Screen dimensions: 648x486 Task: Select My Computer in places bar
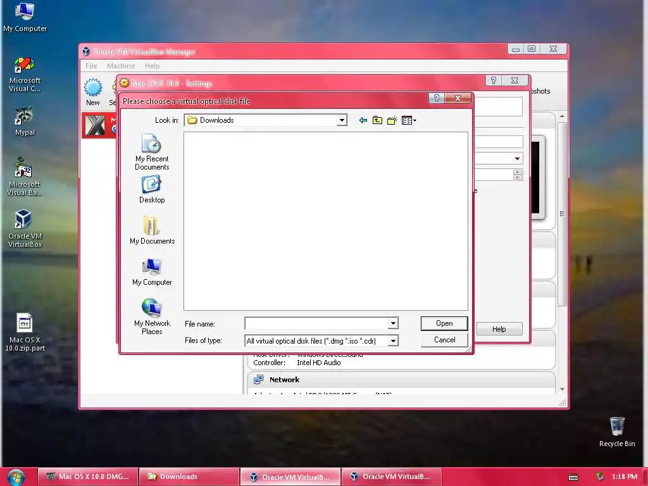(152, 272)
